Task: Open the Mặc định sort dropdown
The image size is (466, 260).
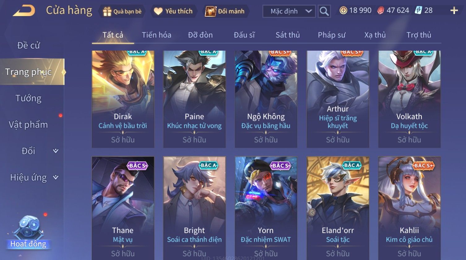Action: coord(289,11)
